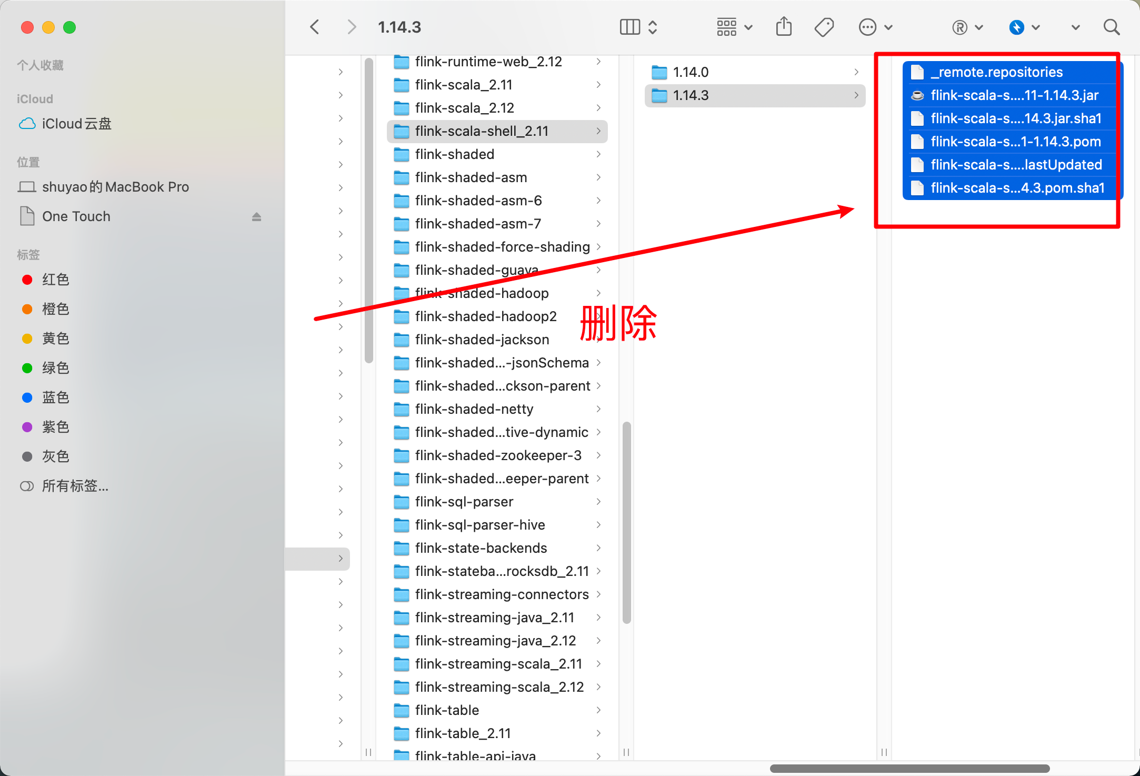Click the vertical scrollbar of the folder list column
This screenshot has width=1140, height=776.
point(626,522)
